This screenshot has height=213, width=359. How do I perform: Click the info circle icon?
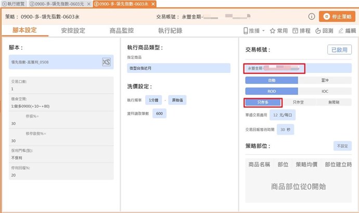tap(312, 17)
